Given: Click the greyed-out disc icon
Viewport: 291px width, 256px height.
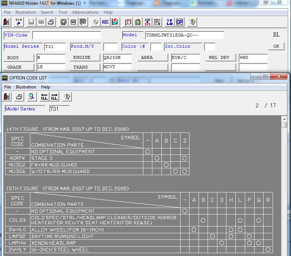Looking at the screenshot, I should click(96, 22).
